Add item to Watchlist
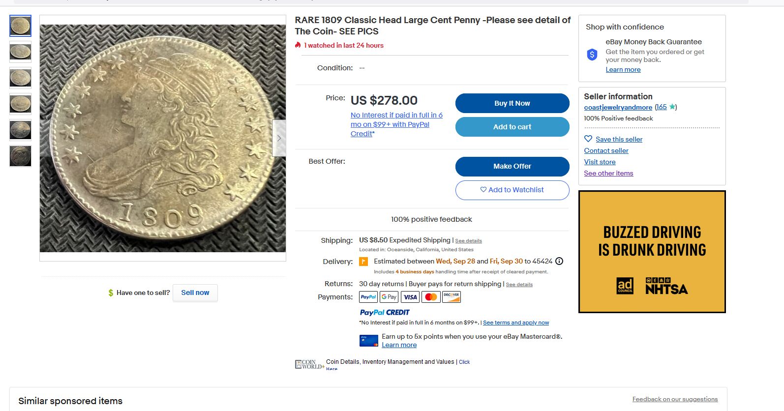This screenshot has width=784, height=411. coord(512,190)
